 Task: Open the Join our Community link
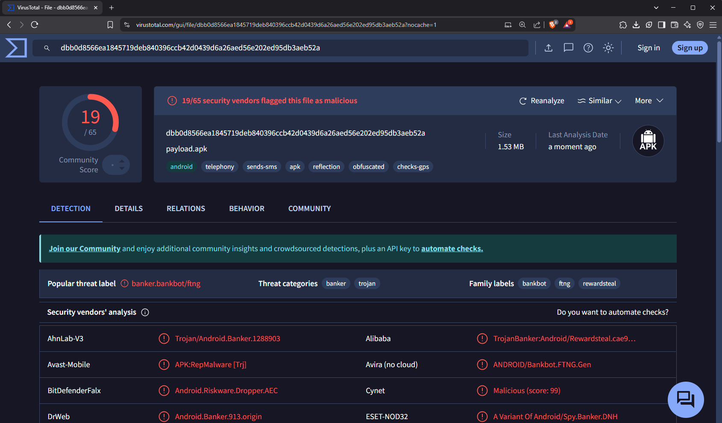(85, 249)
